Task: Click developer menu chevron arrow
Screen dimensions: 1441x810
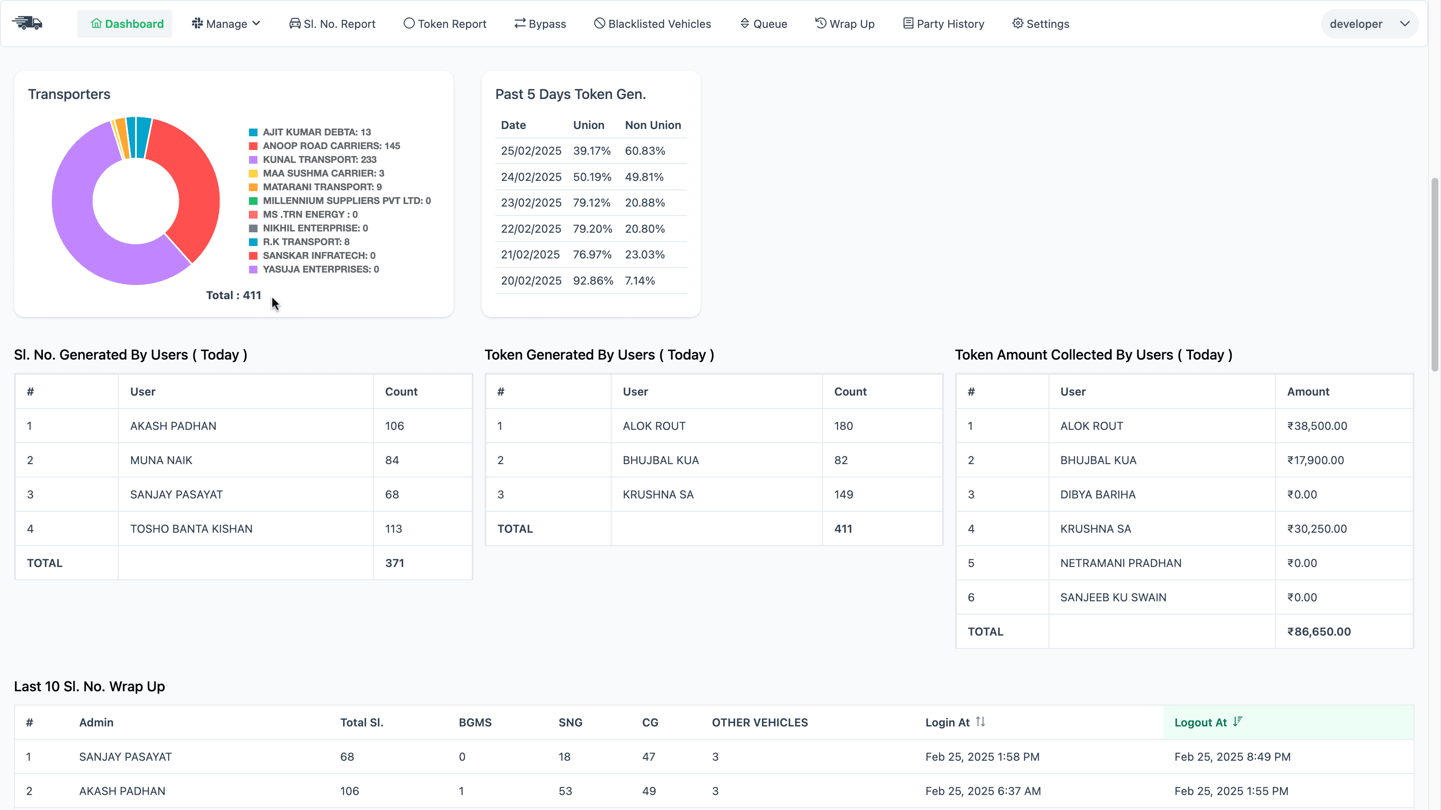Action: click(x=1405, y=24)
